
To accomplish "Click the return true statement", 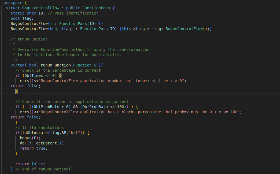I will (33, 148).
